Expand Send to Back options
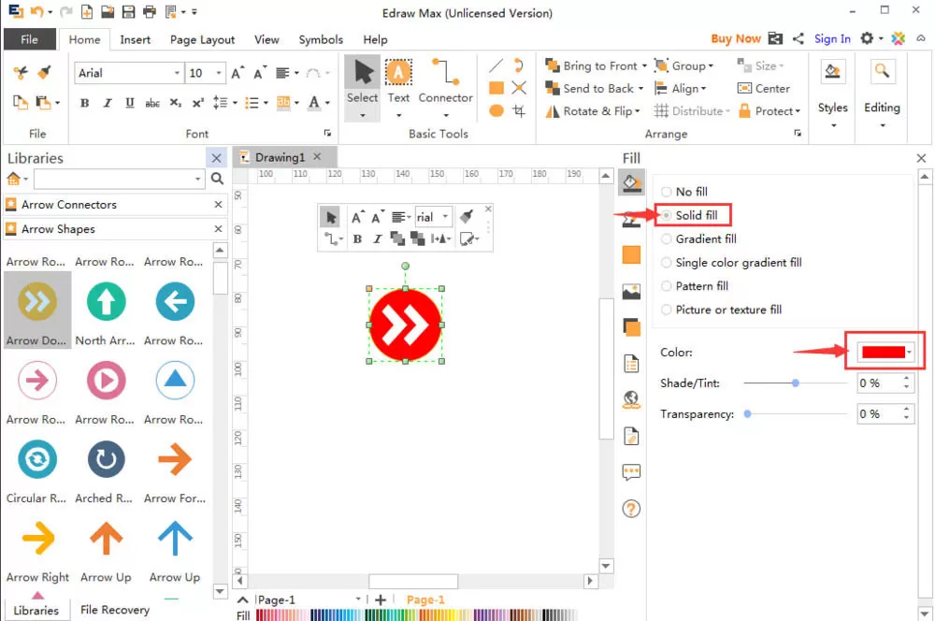 click(x=641, y=89)
